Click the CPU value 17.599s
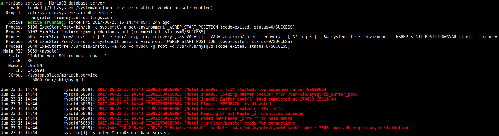 (36, 70)
